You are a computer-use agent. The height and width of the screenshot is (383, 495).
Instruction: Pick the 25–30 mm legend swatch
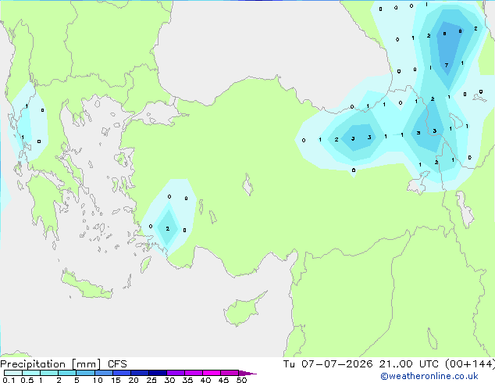point(157,373)
